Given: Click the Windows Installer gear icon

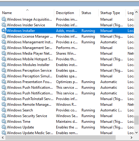Looking at the screenshot, I should (4, 30).
